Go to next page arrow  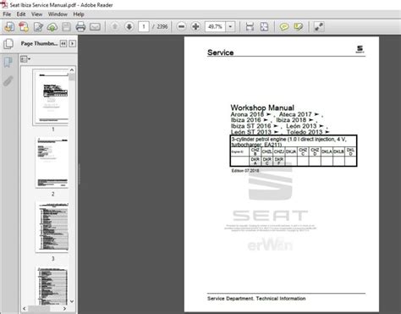pos(129,27)
